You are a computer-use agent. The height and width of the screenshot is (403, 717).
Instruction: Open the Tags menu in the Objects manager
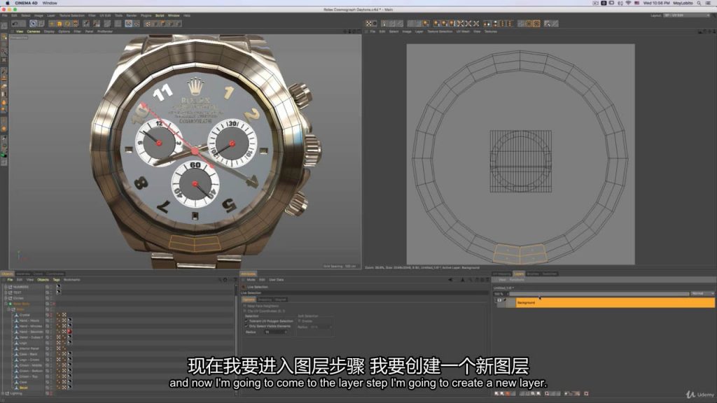[56, 280]
